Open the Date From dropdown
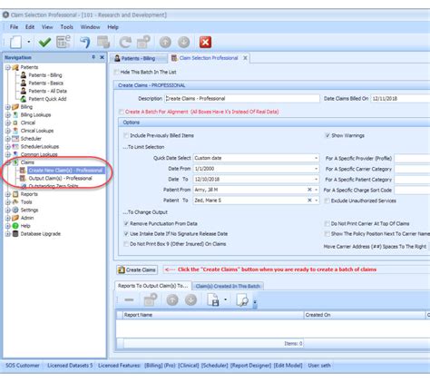 [x=316, y=169]
